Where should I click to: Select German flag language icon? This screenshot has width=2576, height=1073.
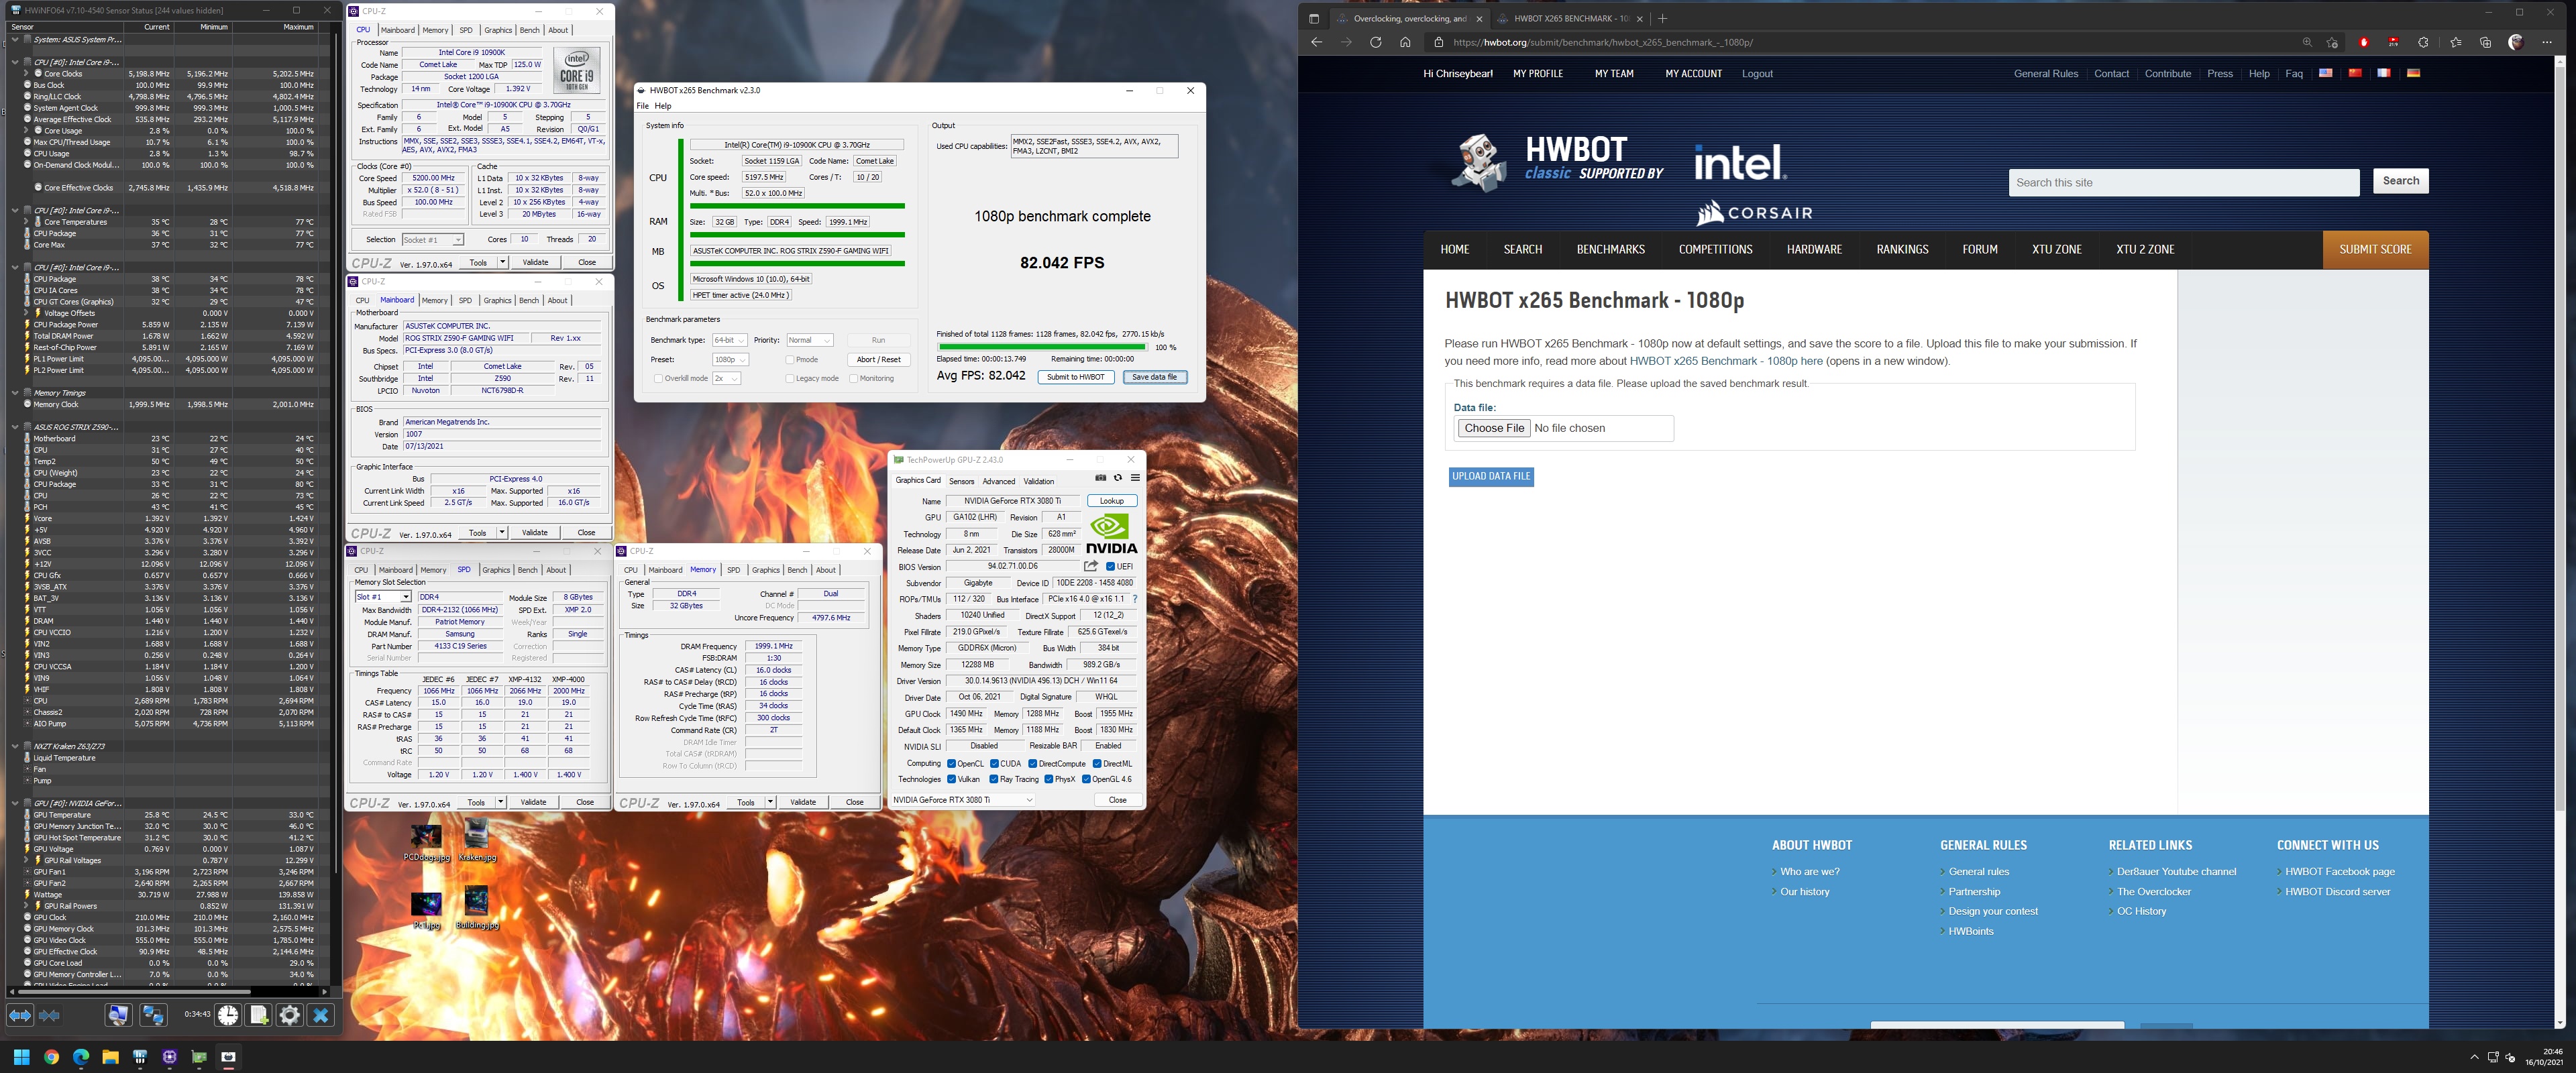coord(2413,73)
